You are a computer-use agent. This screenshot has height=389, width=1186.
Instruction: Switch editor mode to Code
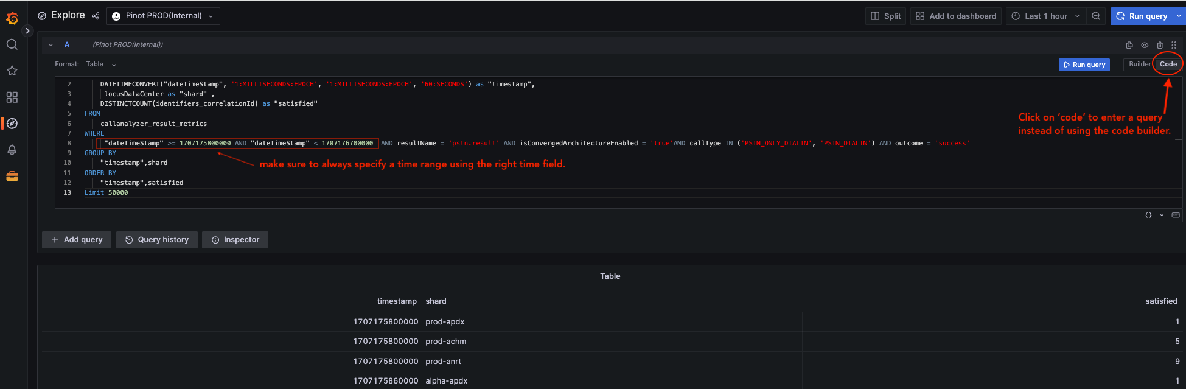[1168, 65]
